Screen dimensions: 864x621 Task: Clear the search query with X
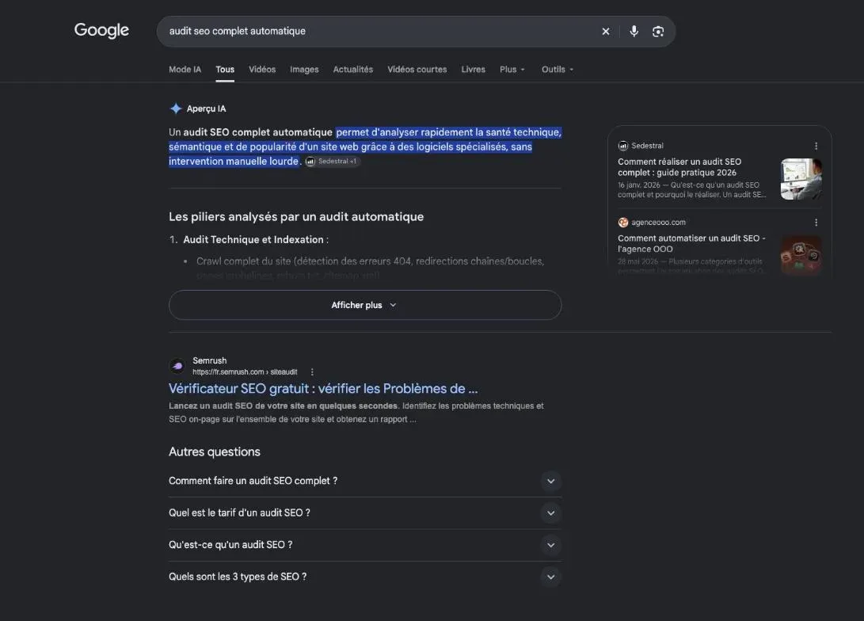(x=606, y=32)
